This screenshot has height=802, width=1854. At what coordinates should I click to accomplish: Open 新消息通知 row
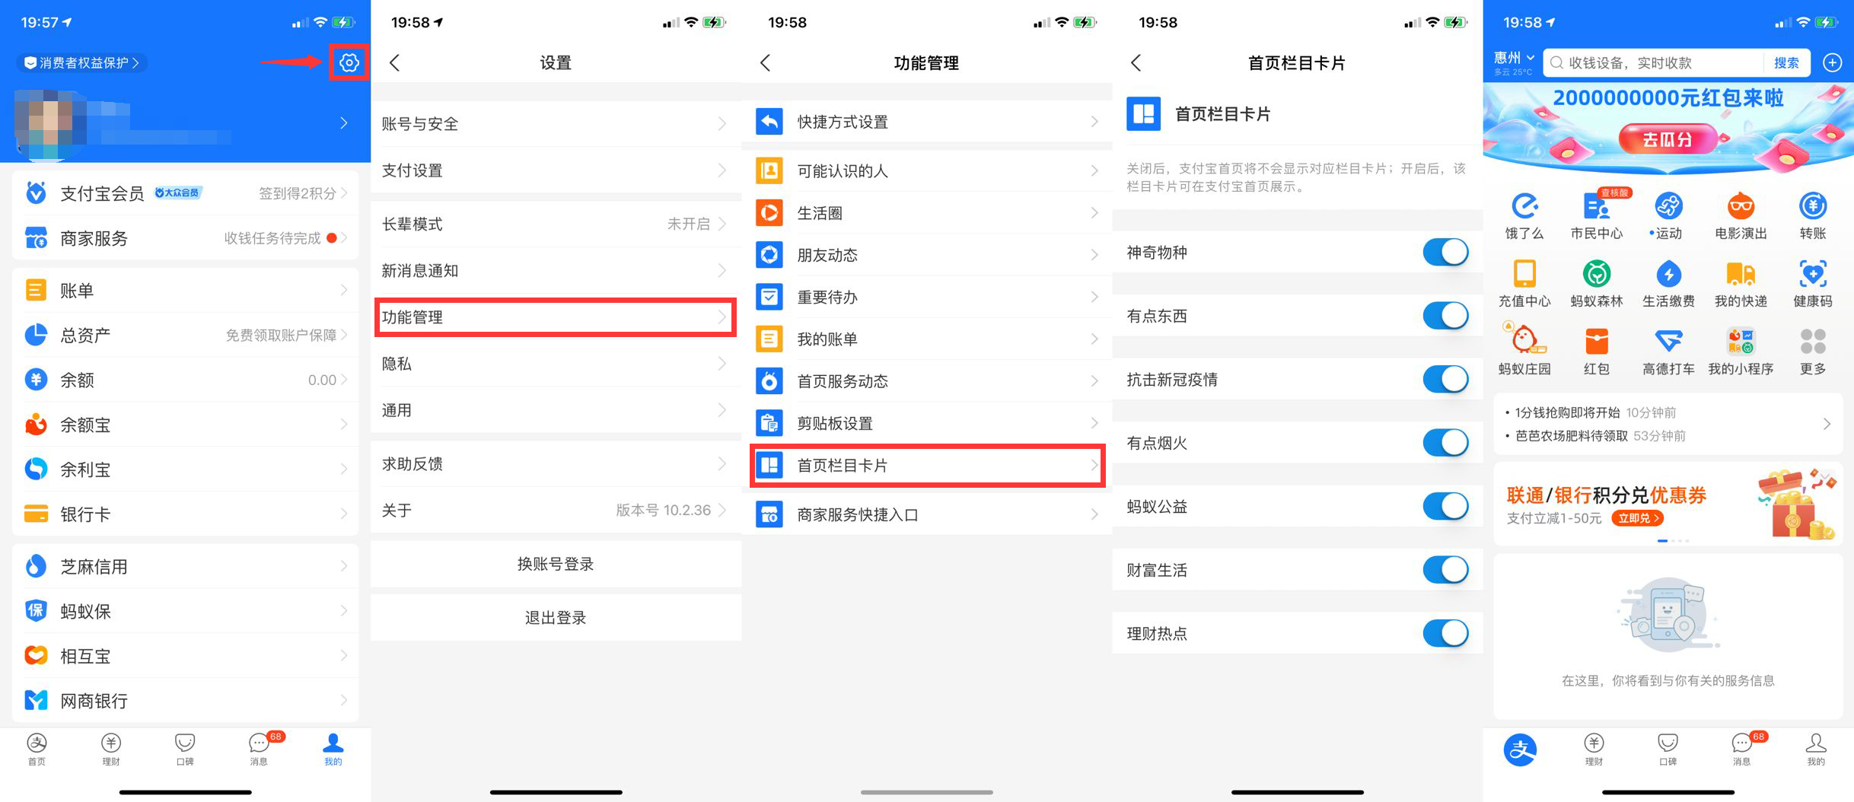[x=556, y=270]
